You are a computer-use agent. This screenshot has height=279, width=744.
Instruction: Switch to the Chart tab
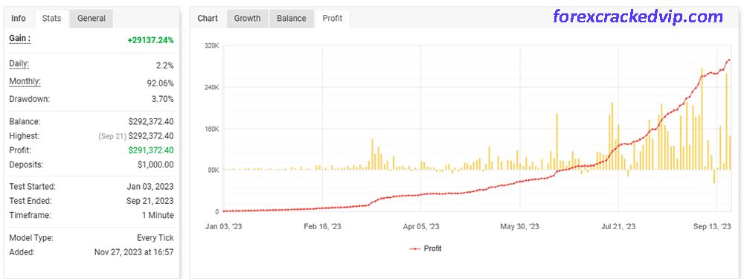(x=208, y=19)
